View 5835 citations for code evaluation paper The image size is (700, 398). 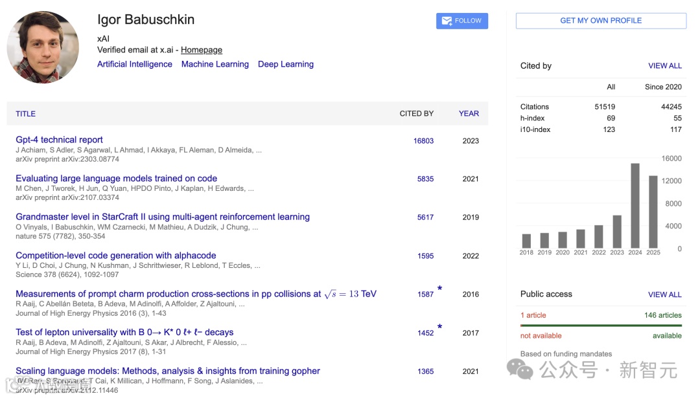(425, 179)
